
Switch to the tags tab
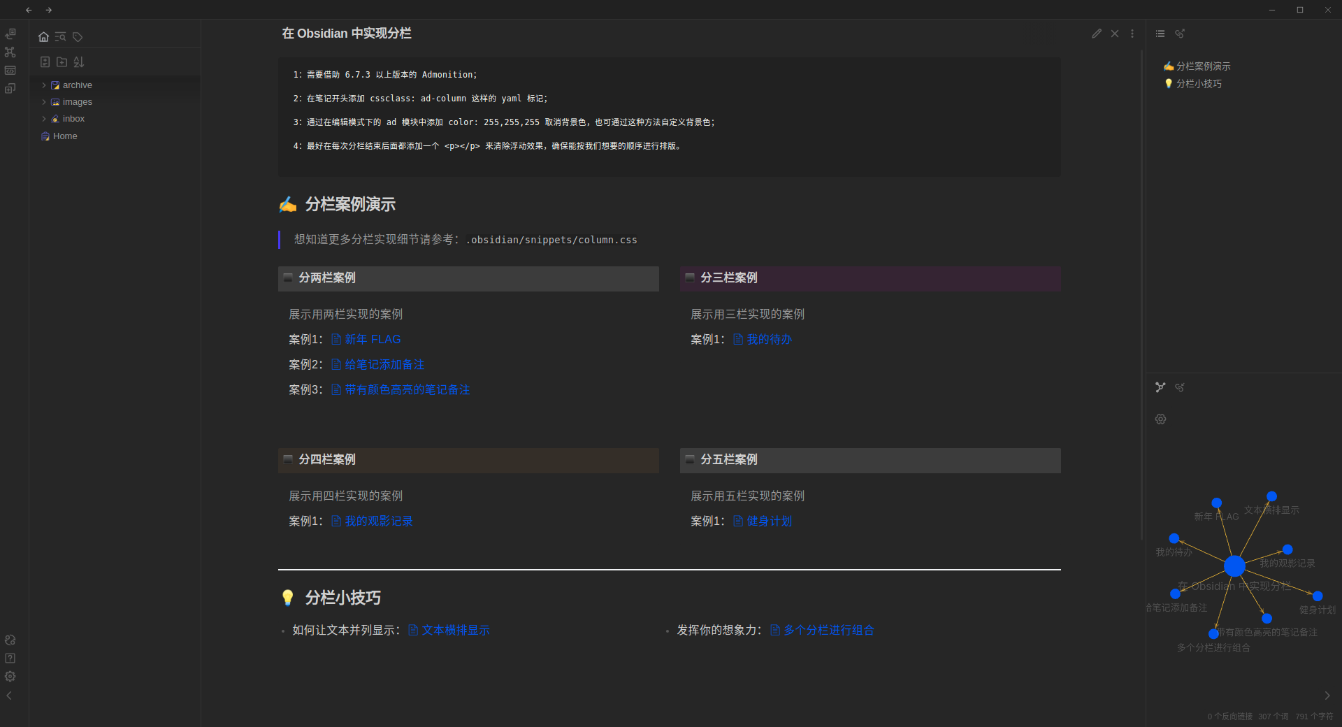pos(78,36)
